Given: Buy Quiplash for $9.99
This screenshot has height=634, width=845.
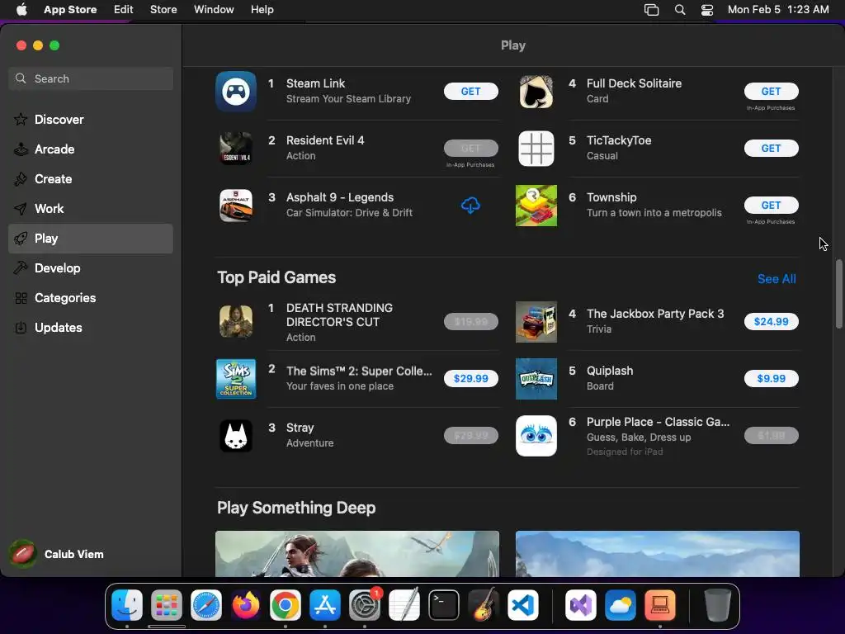Looking at the screenshot, I should tap(772, 378).
